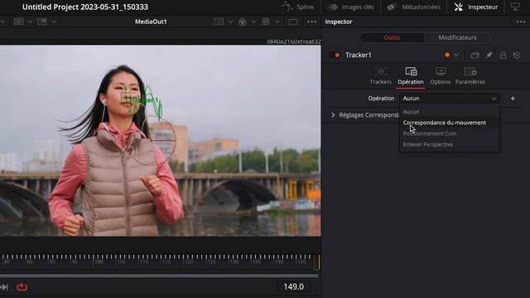Show the Métadonnées panel
This screenshot has width=530, height=298.
414,7
